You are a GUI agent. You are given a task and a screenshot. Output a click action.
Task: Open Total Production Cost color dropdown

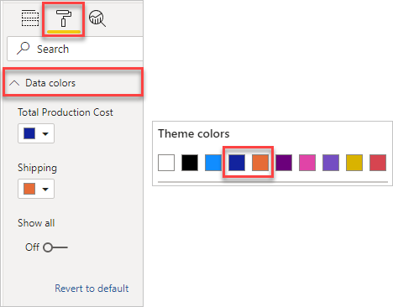pos(36,133)
